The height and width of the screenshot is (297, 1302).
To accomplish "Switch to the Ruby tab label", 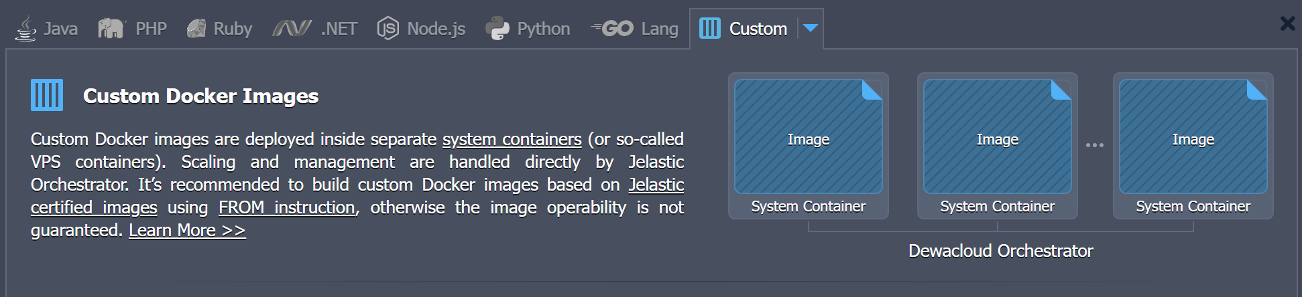I will coord(233,29).
